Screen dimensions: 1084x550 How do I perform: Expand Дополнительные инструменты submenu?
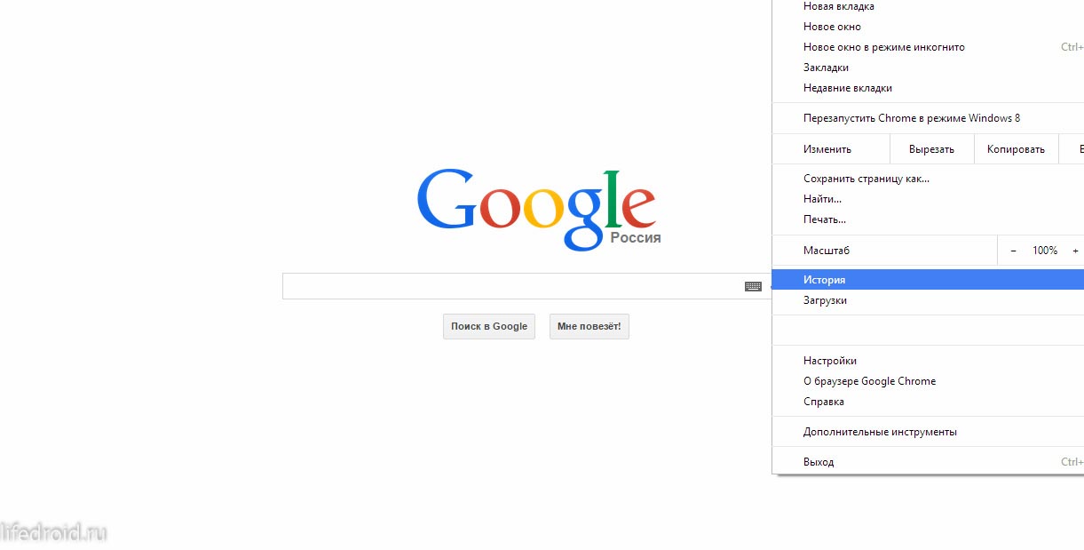point(929,432)
